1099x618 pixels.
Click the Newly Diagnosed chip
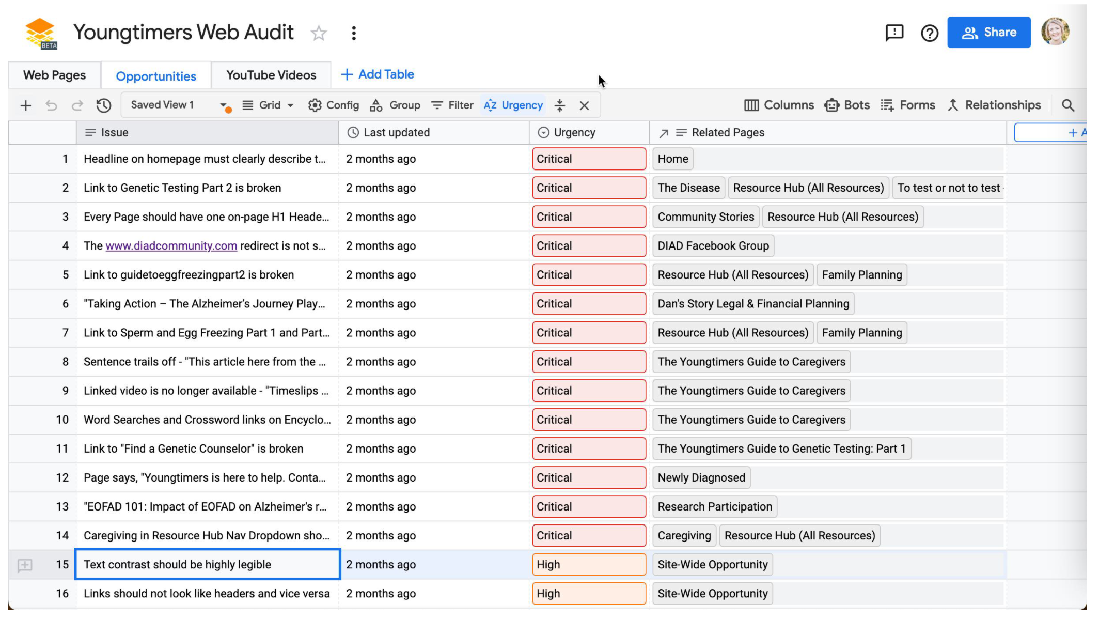click(701, 478)
